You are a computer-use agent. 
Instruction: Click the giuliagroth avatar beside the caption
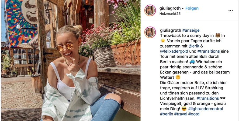(150, 32)
